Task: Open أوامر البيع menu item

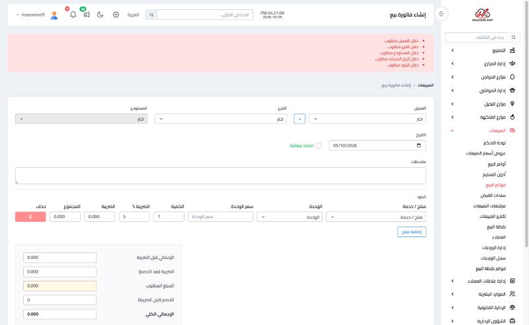Action: tap(497, 164)
